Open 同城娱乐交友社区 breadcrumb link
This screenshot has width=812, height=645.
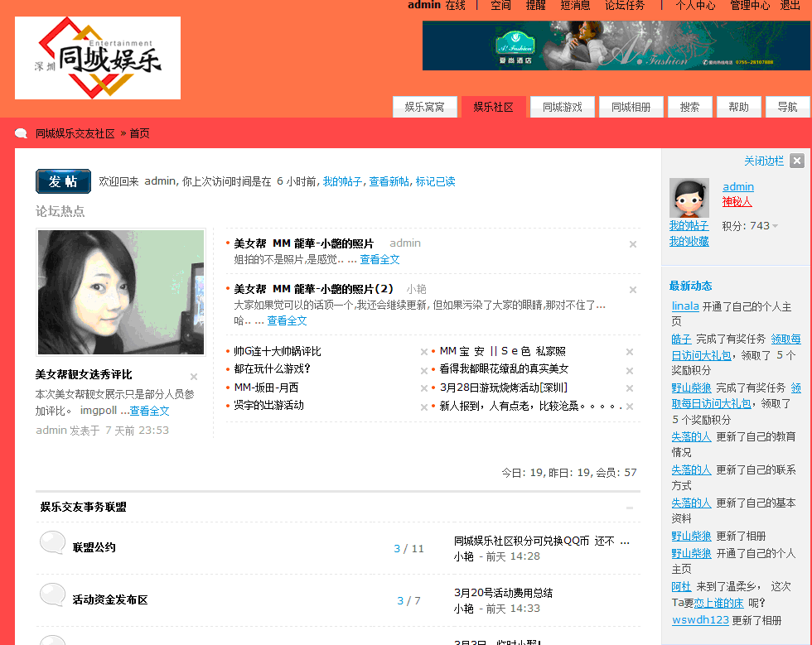[x=75, y=133]
